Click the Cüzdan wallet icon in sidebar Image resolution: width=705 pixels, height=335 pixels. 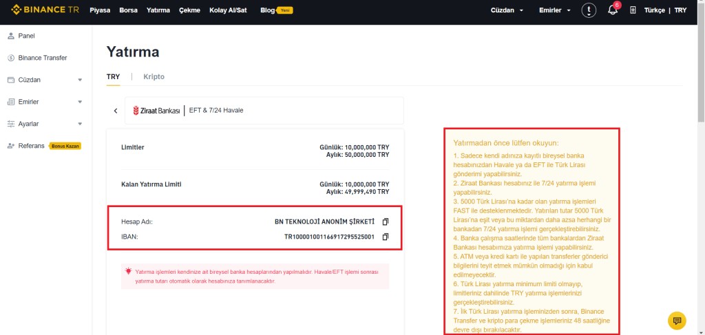(11, 80)
